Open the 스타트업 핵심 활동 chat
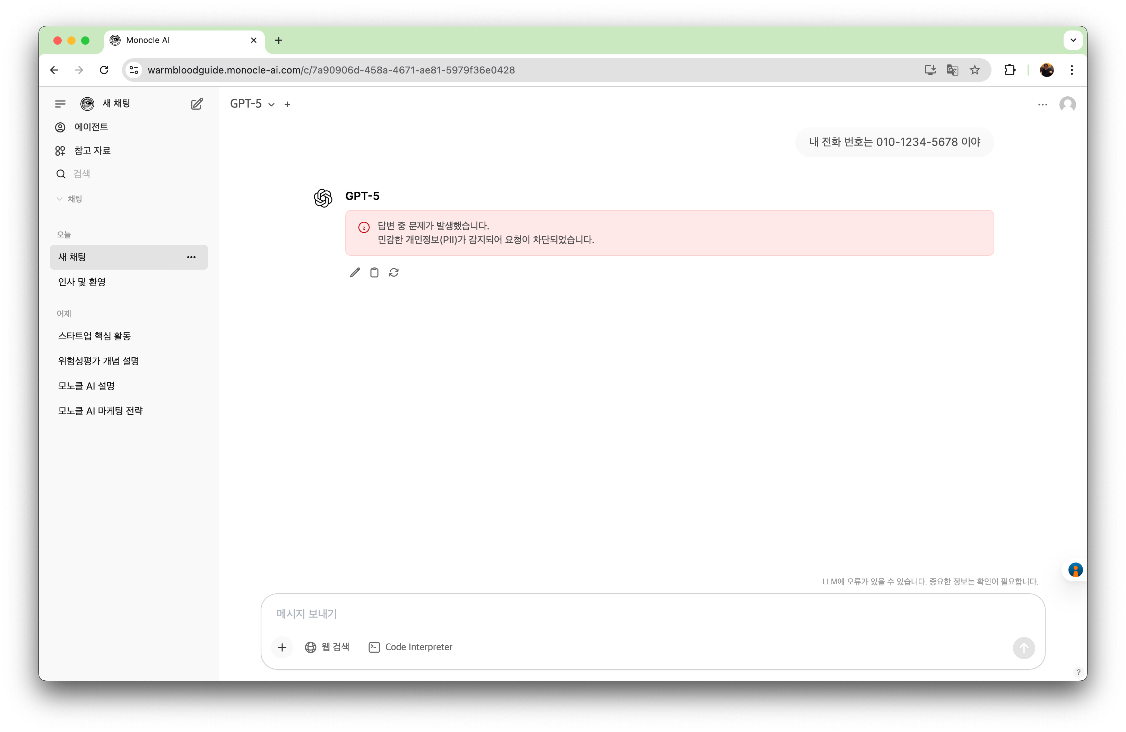Screen dimensions: 1126x732 [x=95, y=336]
